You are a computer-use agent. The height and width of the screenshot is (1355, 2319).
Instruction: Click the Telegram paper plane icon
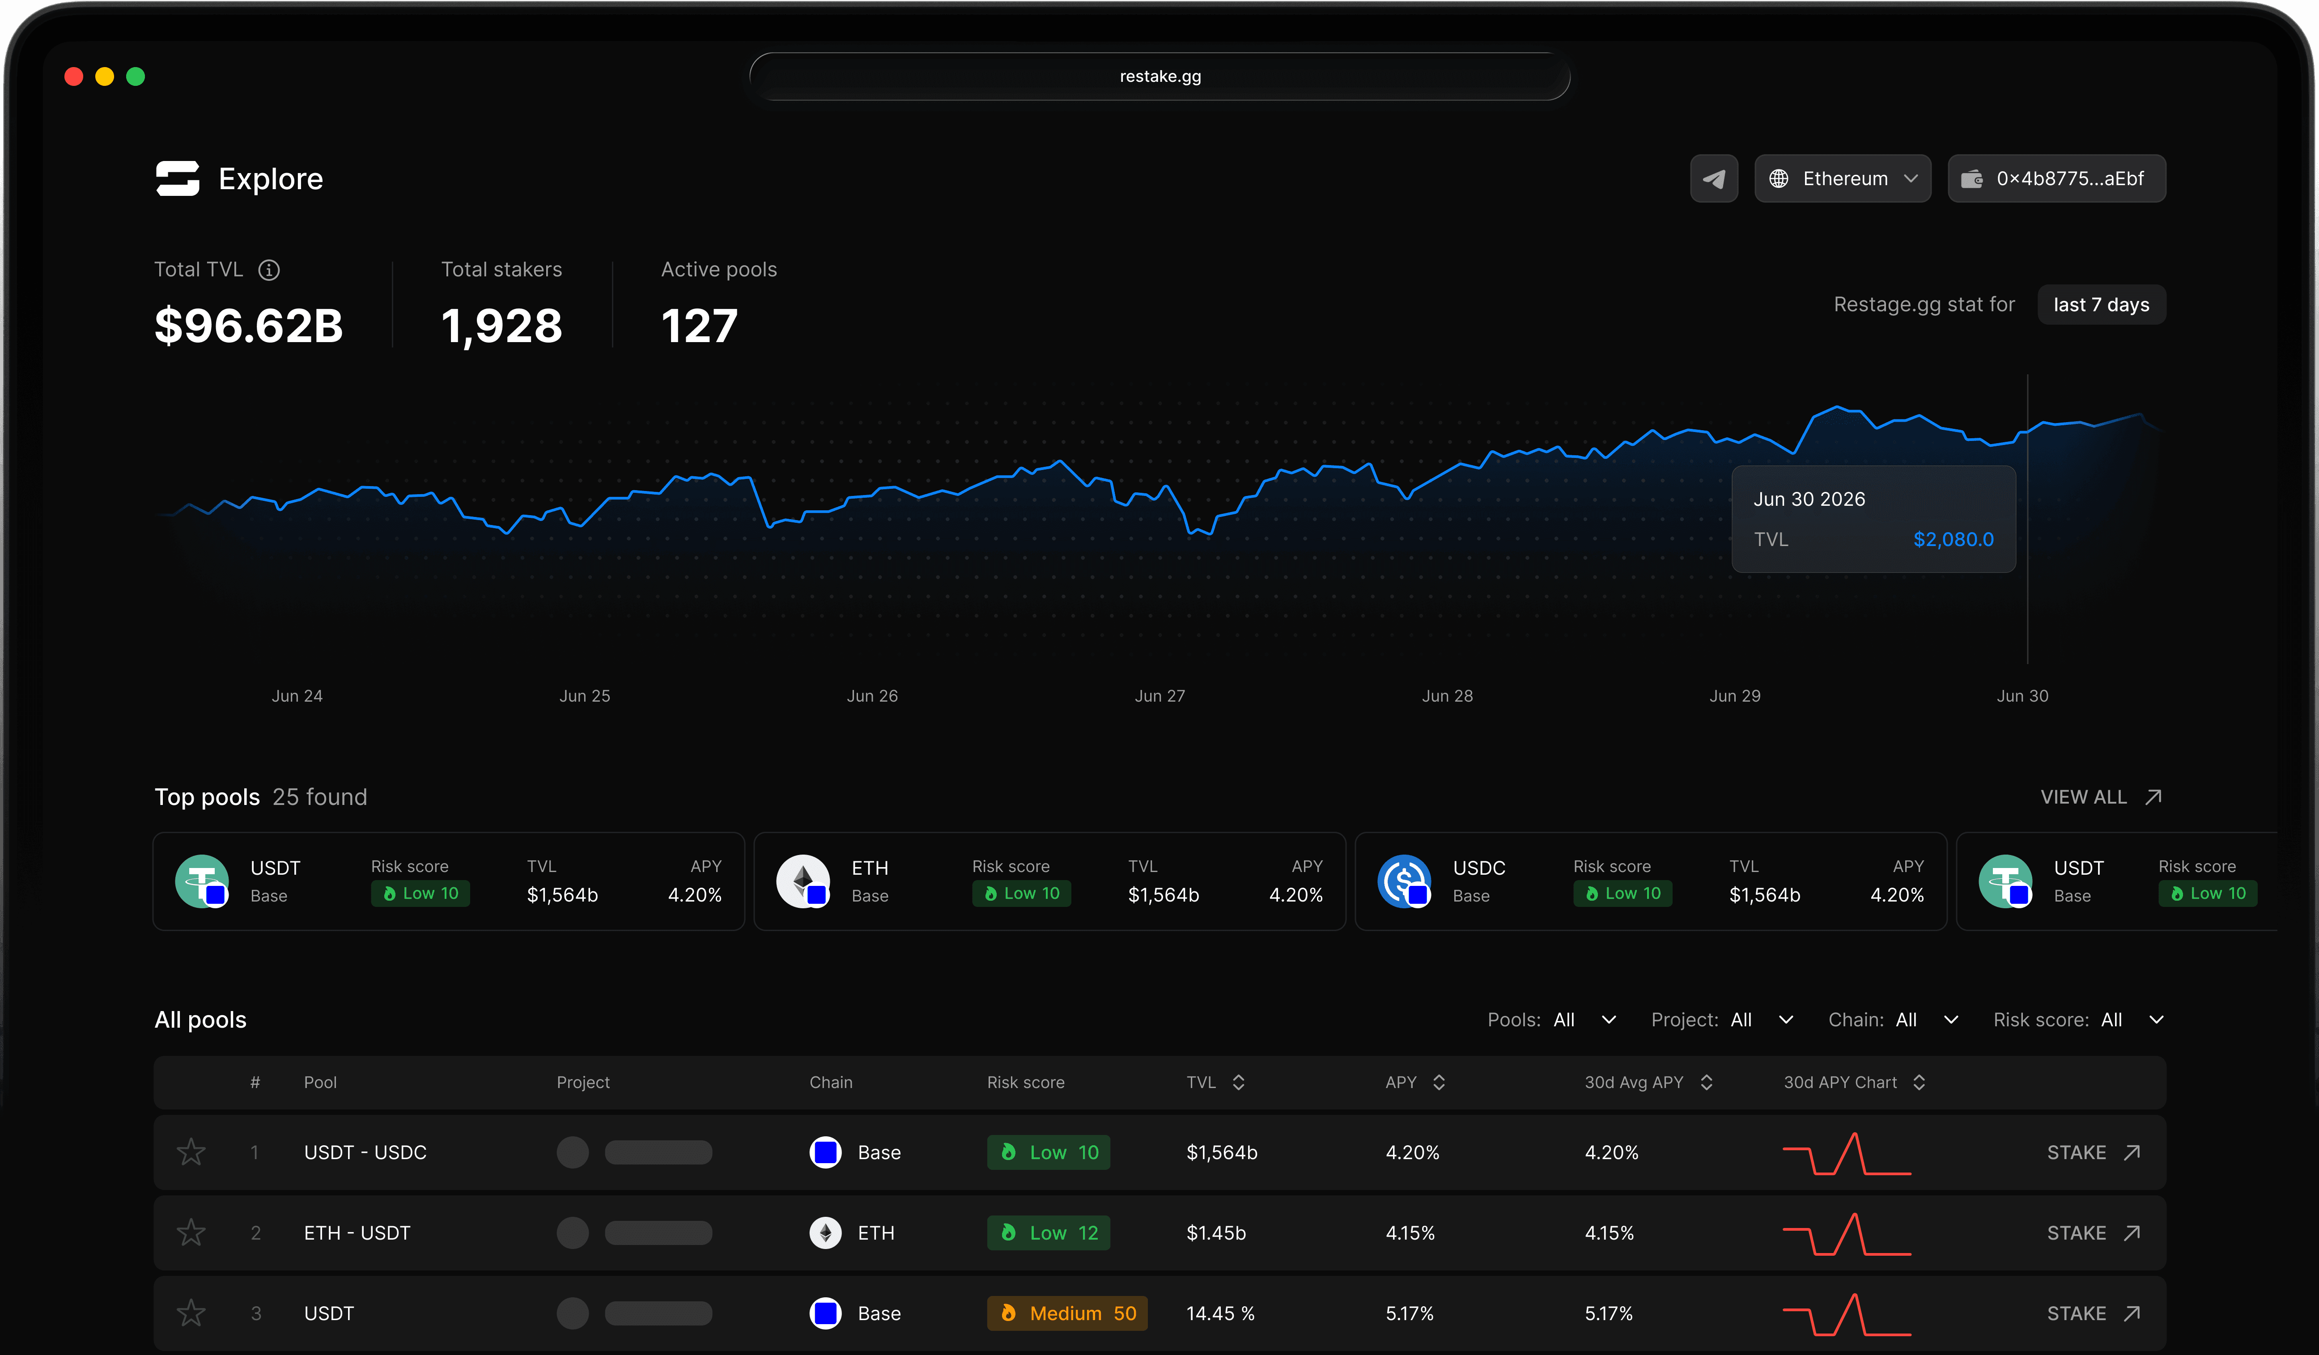pyautogui.click(x=1713, y=178)
